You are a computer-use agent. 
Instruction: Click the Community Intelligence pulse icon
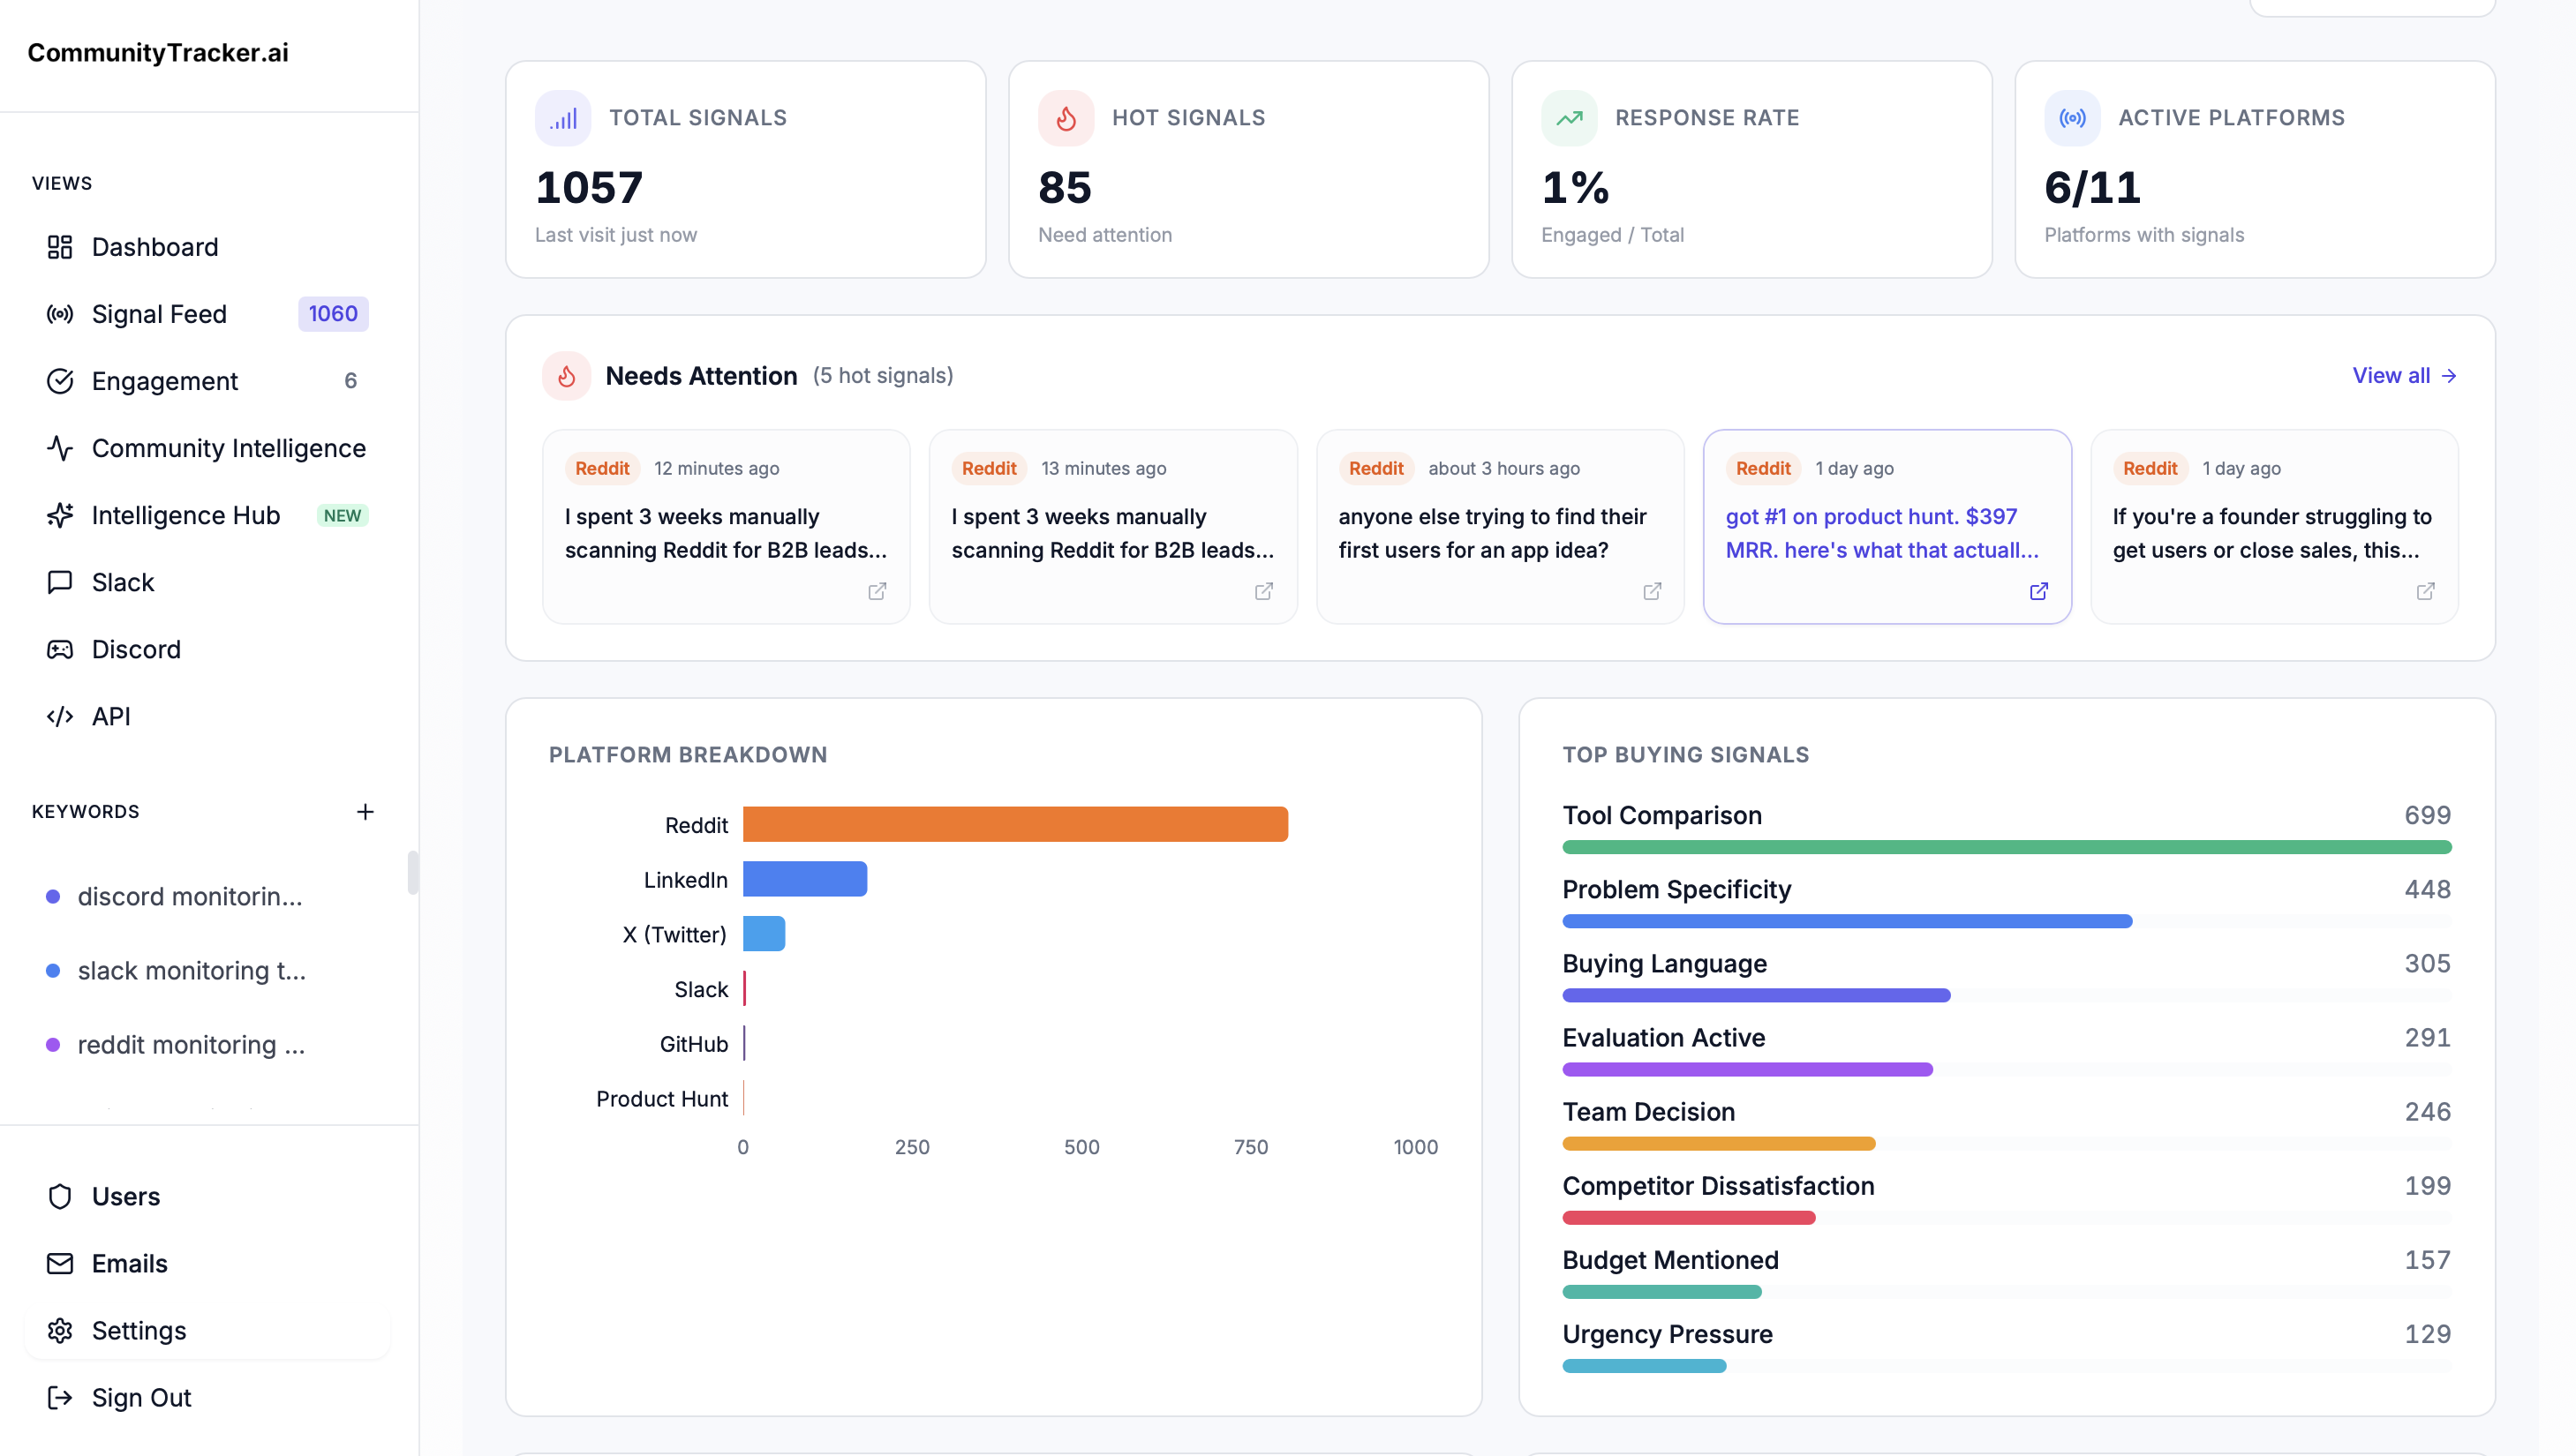point(60,448)
